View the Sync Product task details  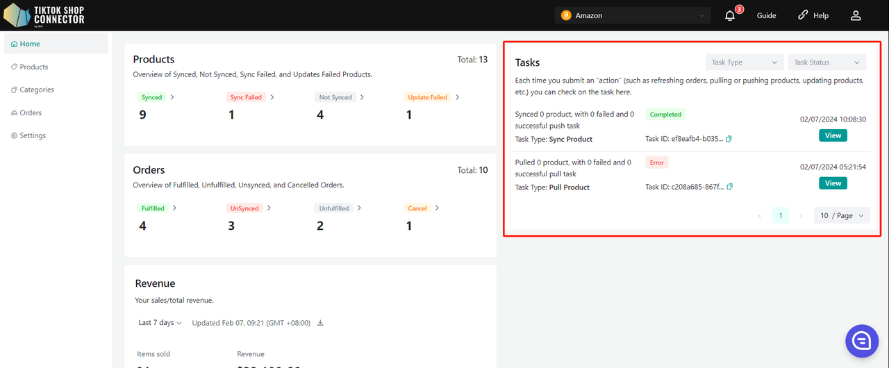click(x=833, y=135)
